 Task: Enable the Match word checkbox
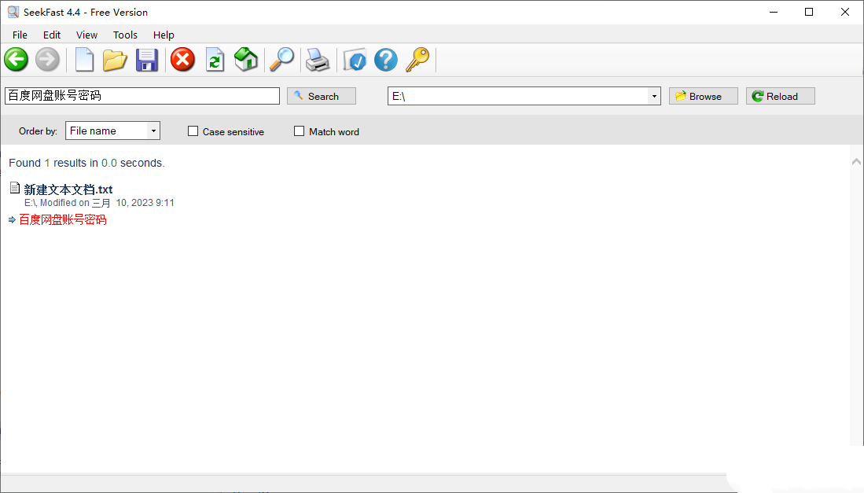[x=300, y=131]
